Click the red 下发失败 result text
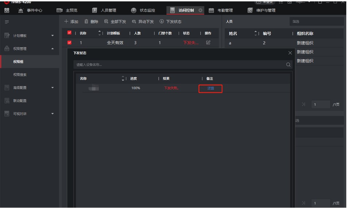The height and width of the screenshot is (208, 347). [171, 88]
